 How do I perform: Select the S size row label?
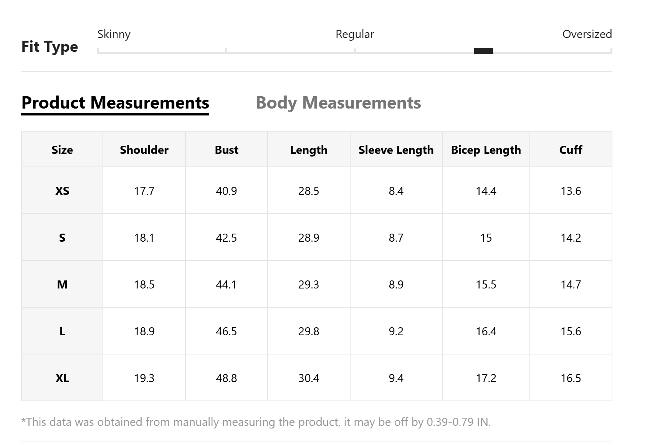(62, 237)
